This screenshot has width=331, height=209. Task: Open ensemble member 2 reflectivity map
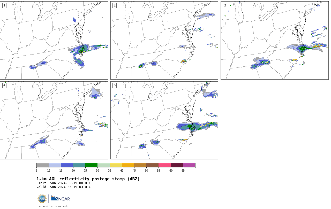[164, 40]
